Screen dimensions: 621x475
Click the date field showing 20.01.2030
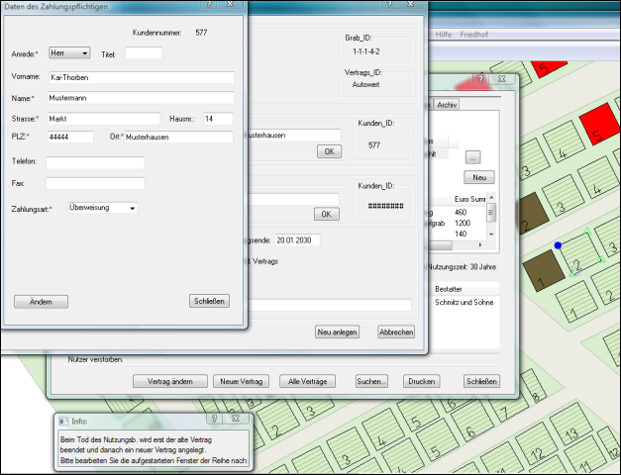pyautogui.click(x=297, y=240)
